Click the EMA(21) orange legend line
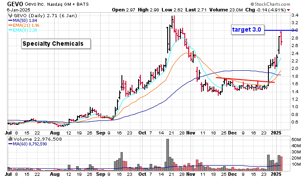Image resolution: width=308 pixels, height=178 pixels. (x=10, y=25)
